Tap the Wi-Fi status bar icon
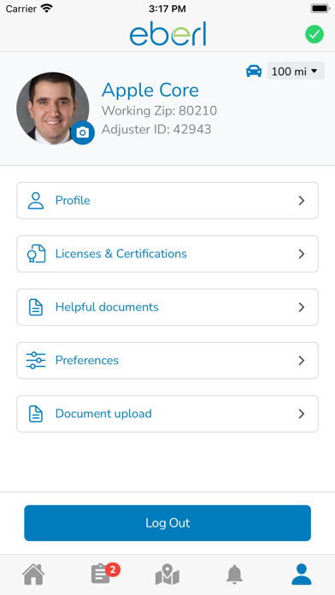Image resolution: width=335 pixels, height=595 pixels. [47, 9]
